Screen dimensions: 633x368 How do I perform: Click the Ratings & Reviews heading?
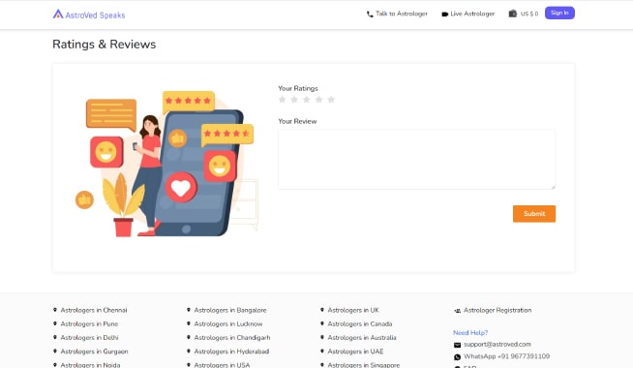(105, 44)
